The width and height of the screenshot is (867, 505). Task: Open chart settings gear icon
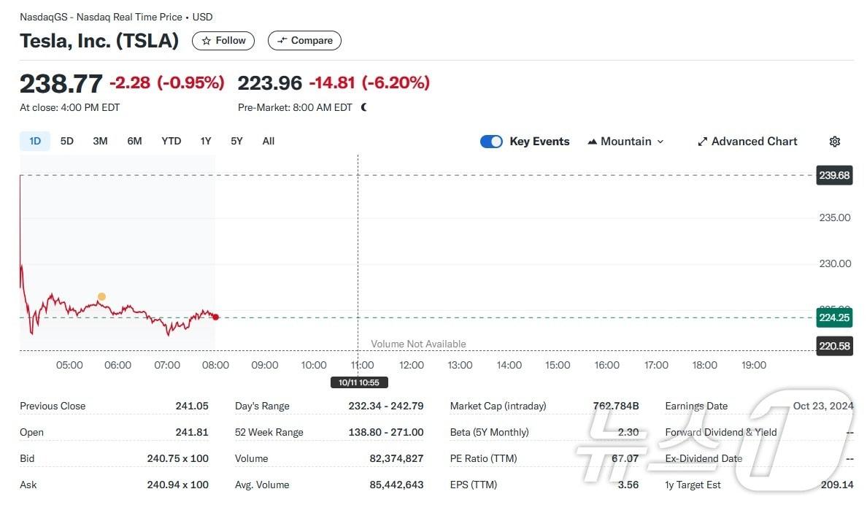point(835,142)
